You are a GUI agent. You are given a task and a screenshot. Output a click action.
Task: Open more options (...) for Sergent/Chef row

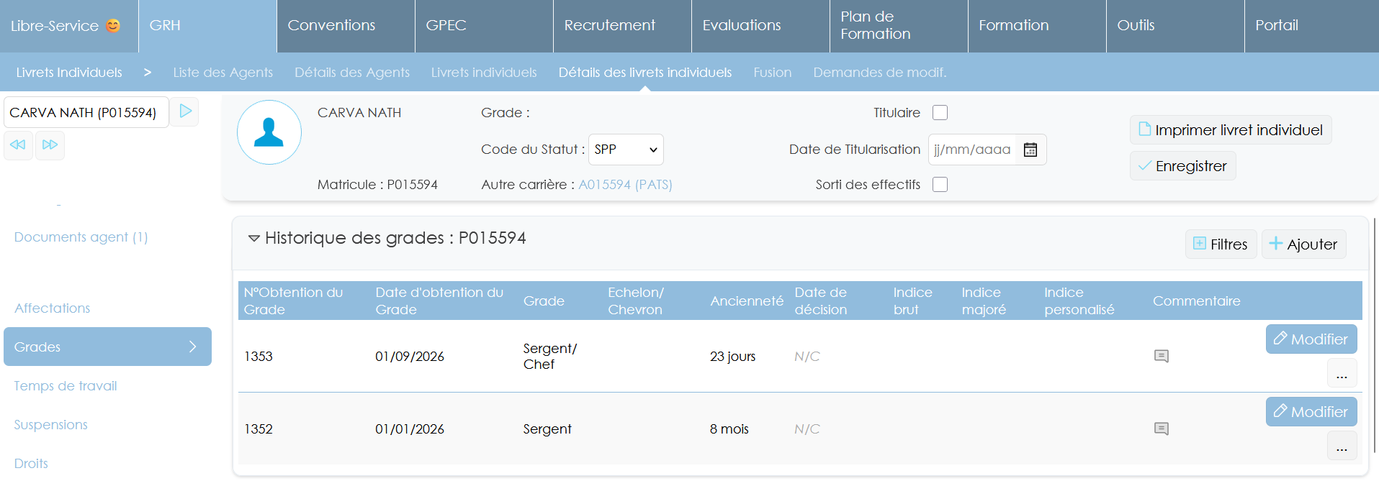pyautogui.click(x=1342, y=374)
